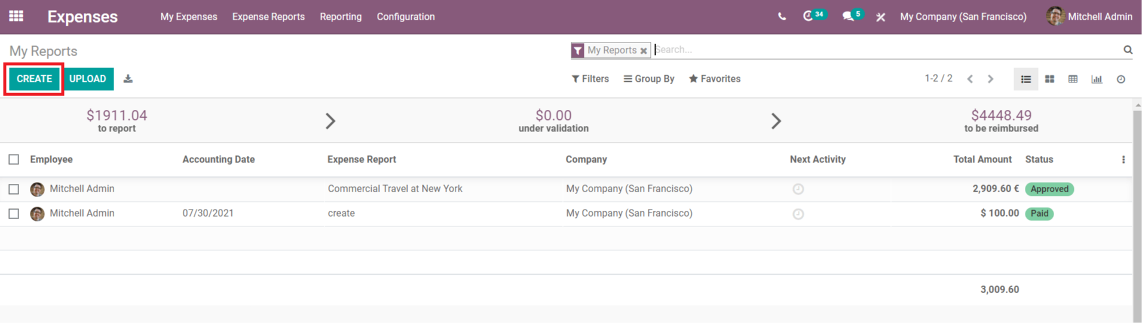Image resolution: width=1142 pixels, height=323 pixels.
Task: Switch to graph chart view icon
Action: click(1097, 79)
